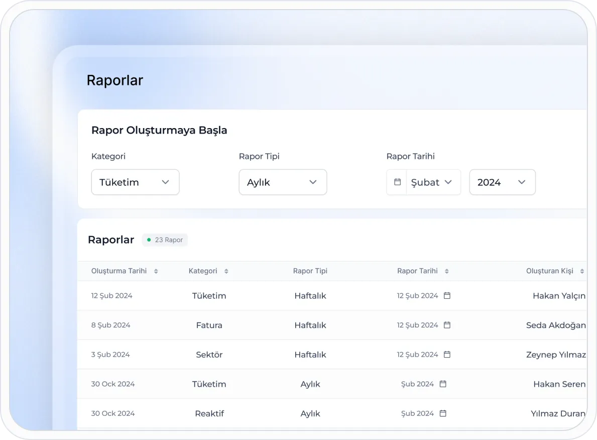Click the Oluşturan Kişi header label
597x440 pixels.
549,271
